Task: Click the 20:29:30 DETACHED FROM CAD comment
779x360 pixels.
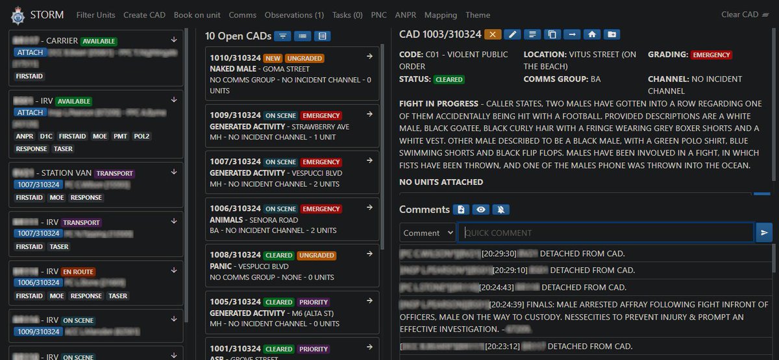Action: (x=586, y=253)
